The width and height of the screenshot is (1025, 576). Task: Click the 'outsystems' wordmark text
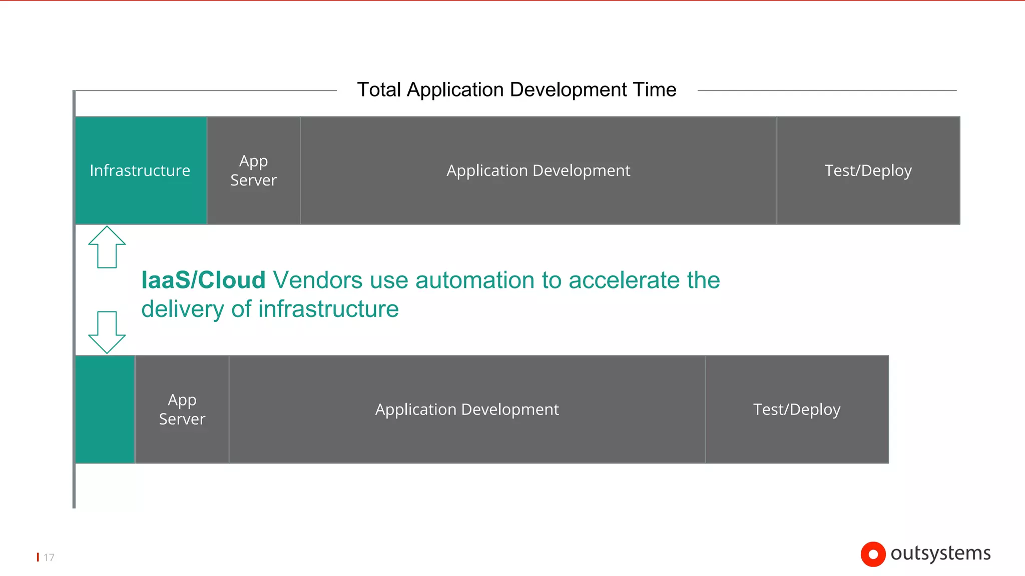coord(940,553)
